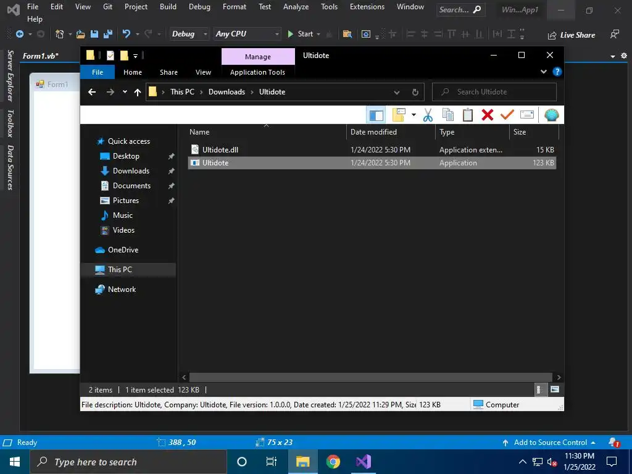Image resolution: width=632 pixels, height=474 pixels.
Task: Open Visual Studio Extensions menu
Action: [x=367, y=7]
